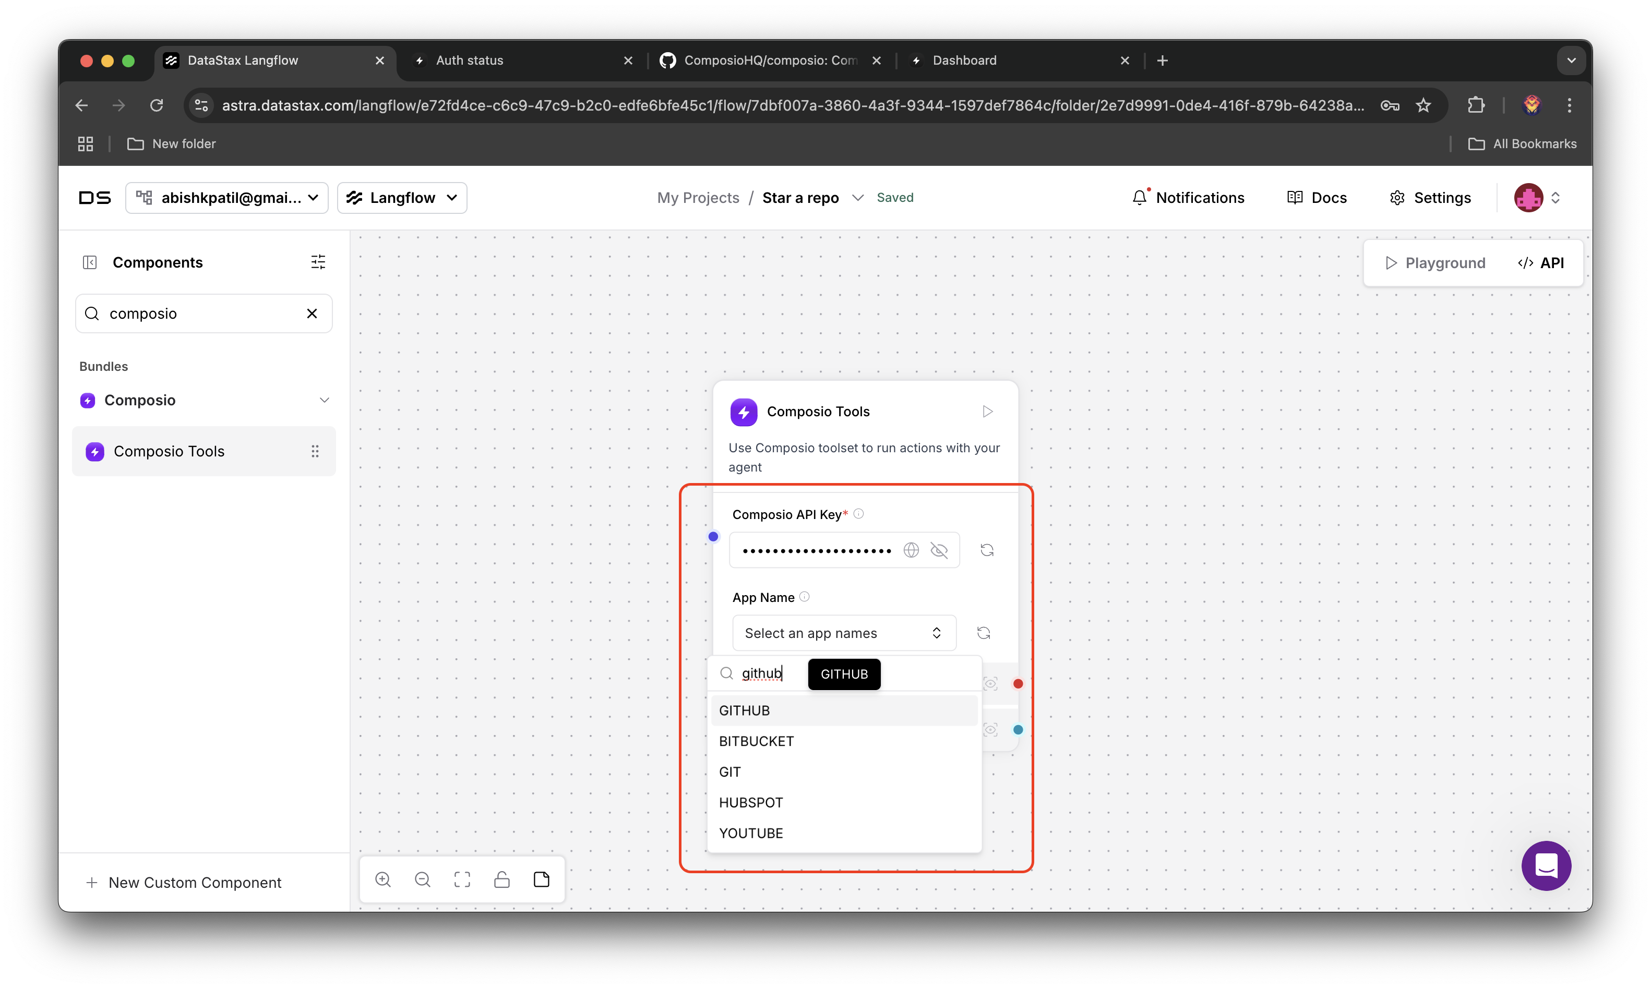Refresh the Composio API Key field
1651x989 pixels.
tap(986, 550)
